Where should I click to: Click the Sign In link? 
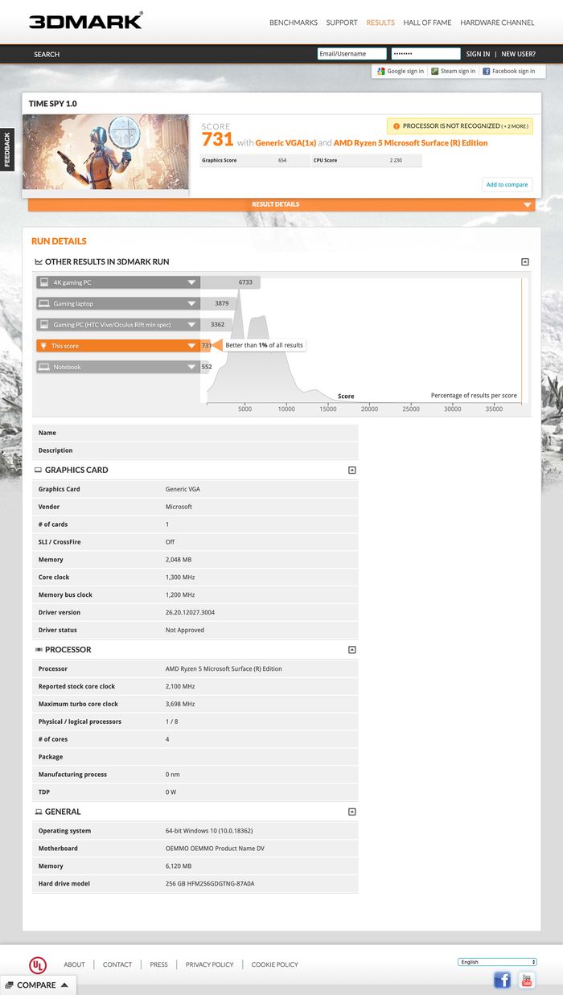tap(478, 55)
